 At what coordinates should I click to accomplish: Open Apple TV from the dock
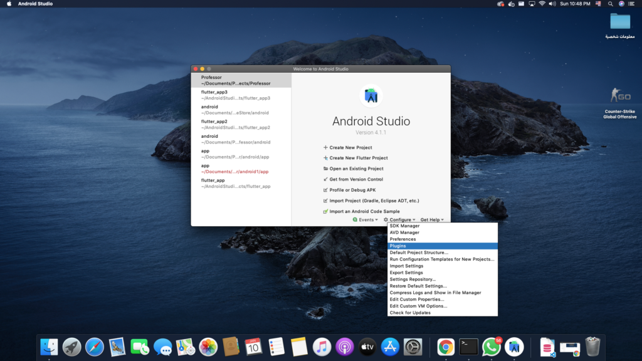tap(367, 347)
